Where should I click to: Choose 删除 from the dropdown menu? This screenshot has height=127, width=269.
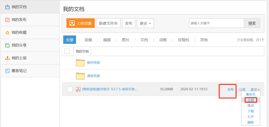pos(251,122)
